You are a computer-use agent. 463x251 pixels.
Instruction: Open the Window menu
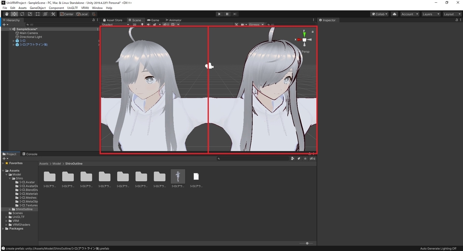coord(97,8)
